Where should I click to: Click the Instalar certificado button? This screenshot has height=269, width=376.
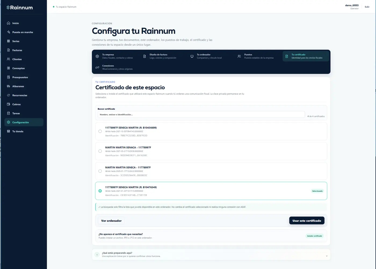[314, 236]
